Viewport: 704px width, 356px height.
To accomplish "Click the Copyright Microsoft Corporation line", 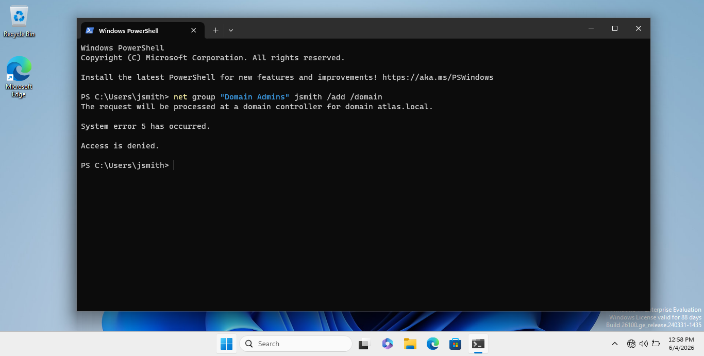I will coord(213,58).
